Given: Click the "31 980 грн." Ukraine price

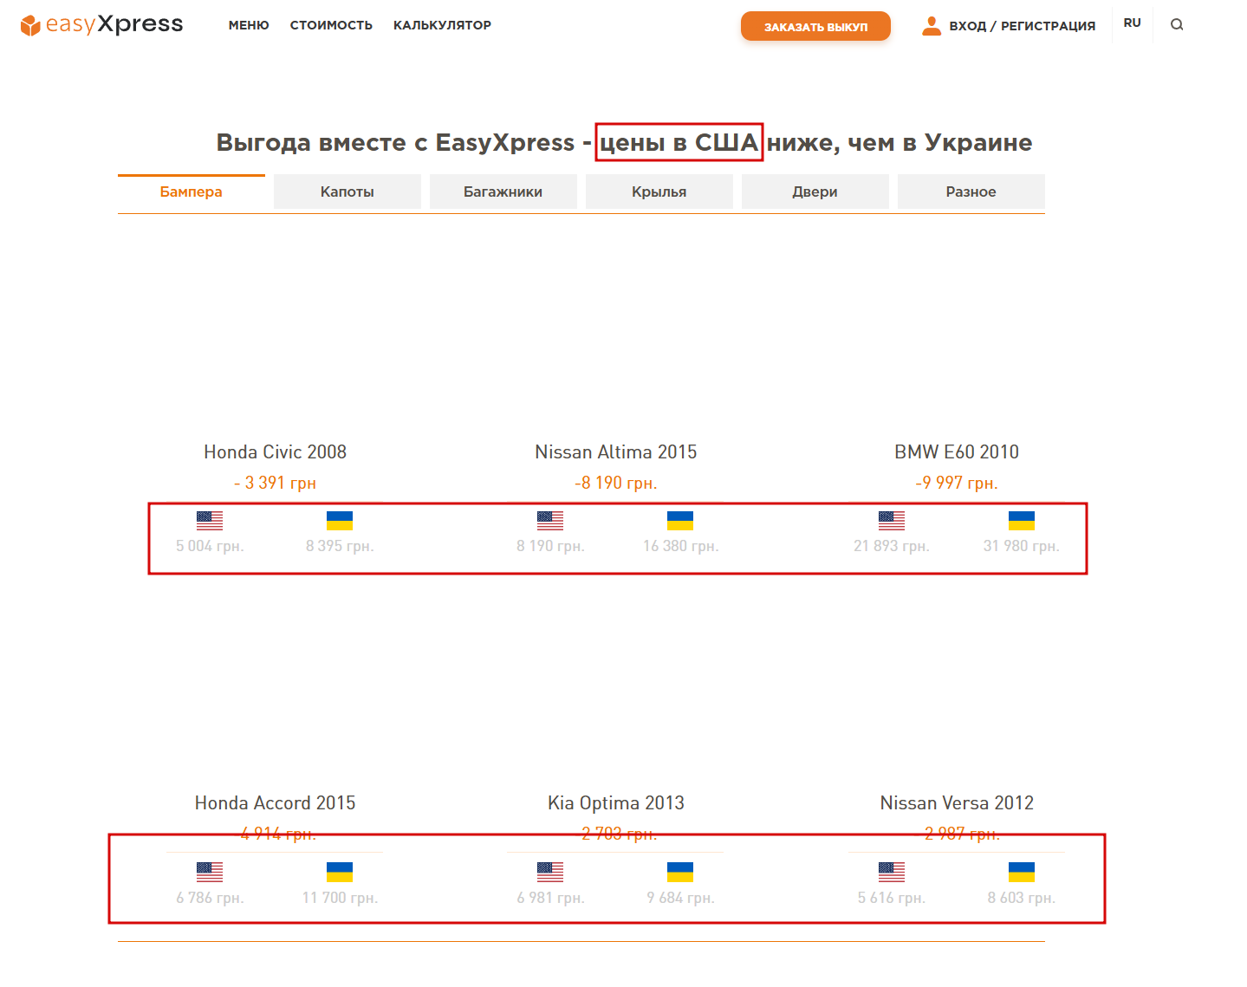Looking at the screenshot, I should [x=1022, y=546].
